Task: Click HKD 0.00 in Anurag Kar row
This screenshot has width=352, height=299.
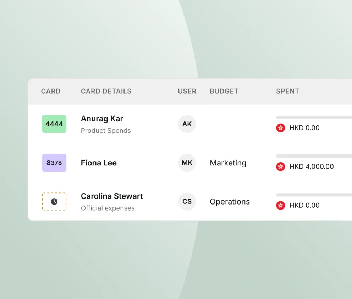Action: (x=304, y=128)
